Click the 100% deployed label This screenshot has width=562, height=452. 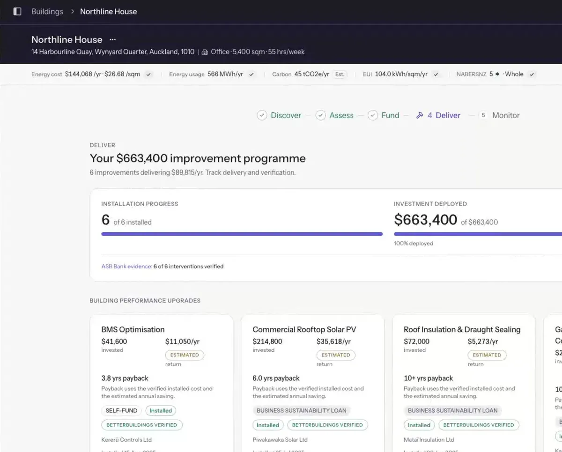coord(414,244)
